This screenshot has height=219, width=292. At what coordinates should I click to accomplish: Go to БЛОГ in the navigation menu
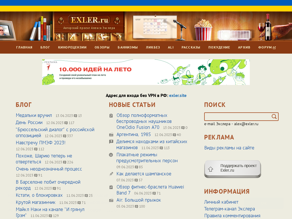point(45,47)
